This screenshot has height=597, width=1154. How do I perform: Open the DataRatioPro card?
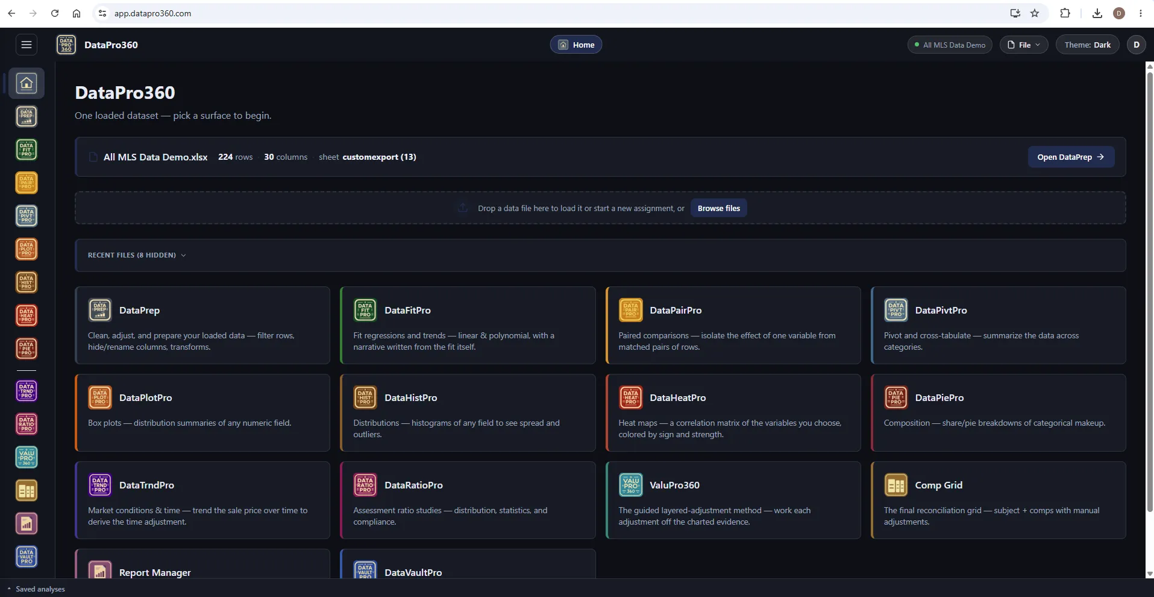coord(468,500)
